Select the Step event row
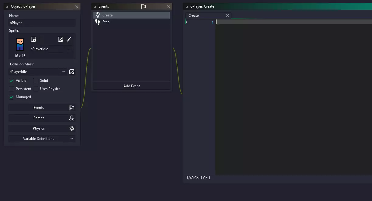The width and height of the screenshot is (372, 201). 132,22
